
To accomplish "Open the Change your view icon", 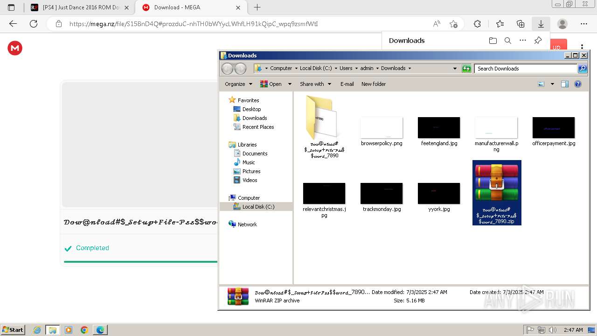I will [541, 84].
